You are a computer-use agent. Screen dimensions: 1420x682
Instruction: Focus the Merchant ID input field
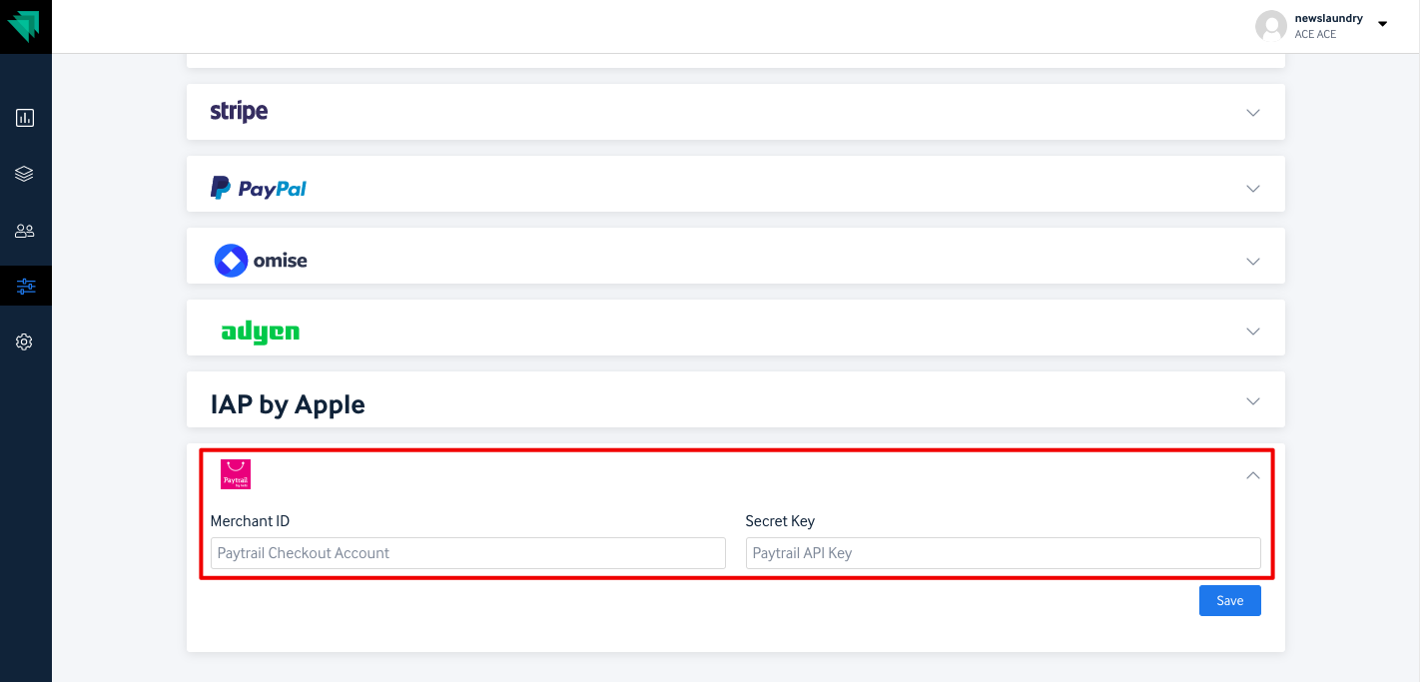pyautogui.click(x=468, y=553)
